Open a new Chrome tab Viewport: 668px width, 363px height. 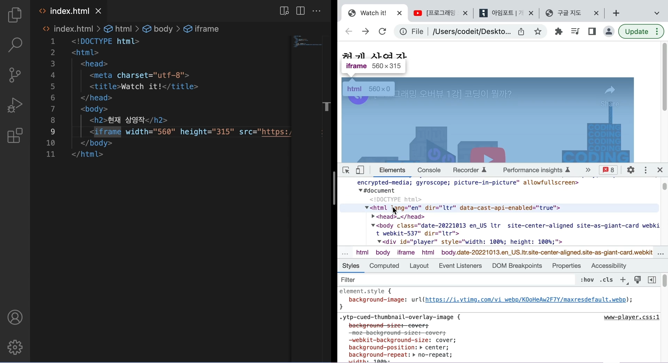616,13
